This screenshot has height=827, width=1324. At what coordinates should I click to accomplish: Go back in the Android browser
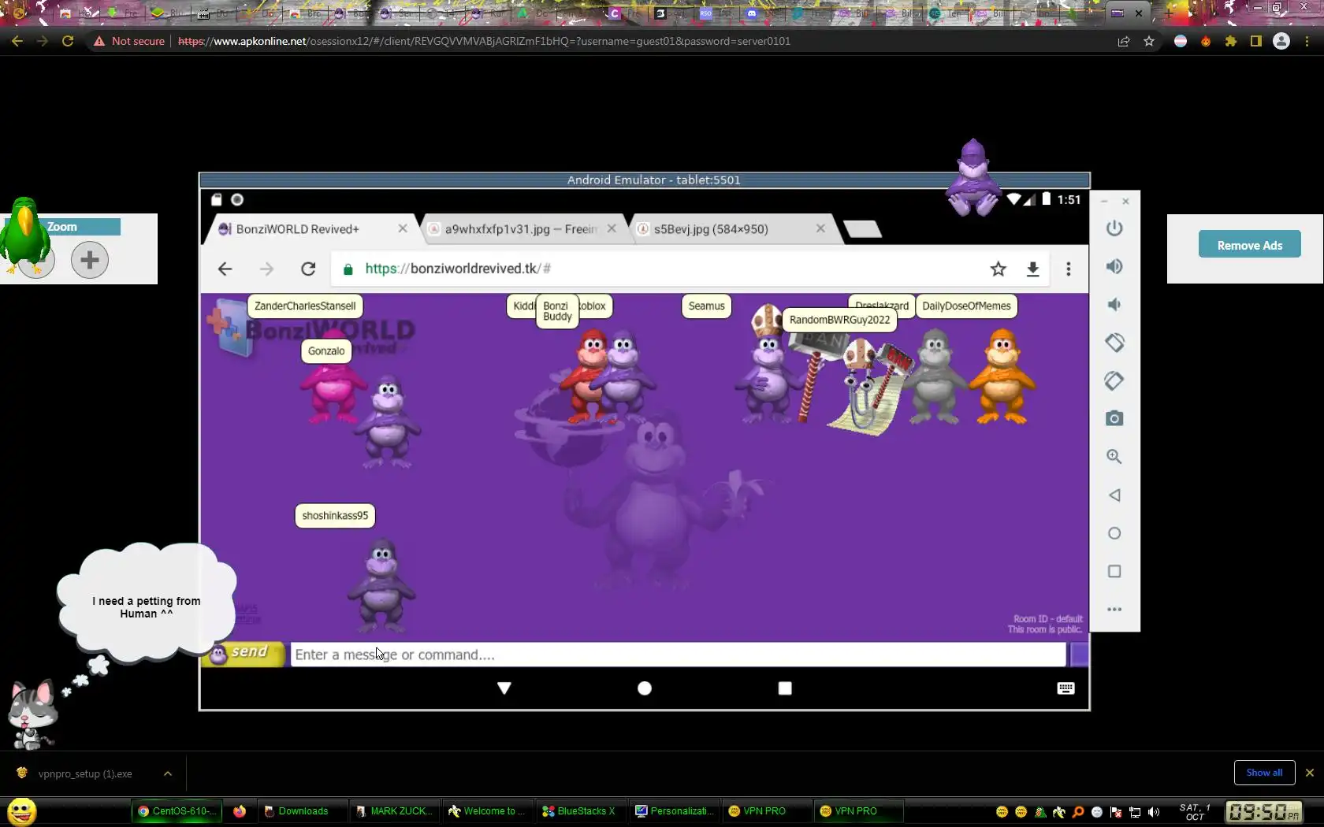[225, 269]
